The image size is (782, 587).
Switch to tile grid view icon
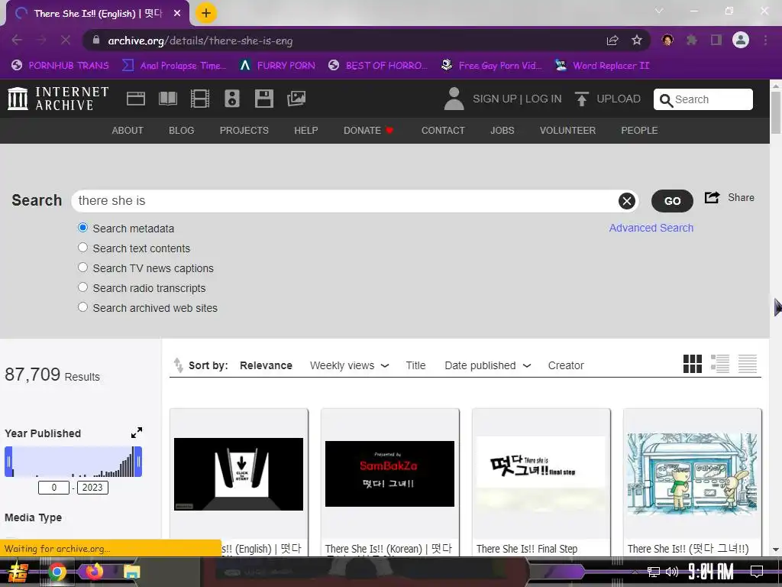tap(692, 364)
